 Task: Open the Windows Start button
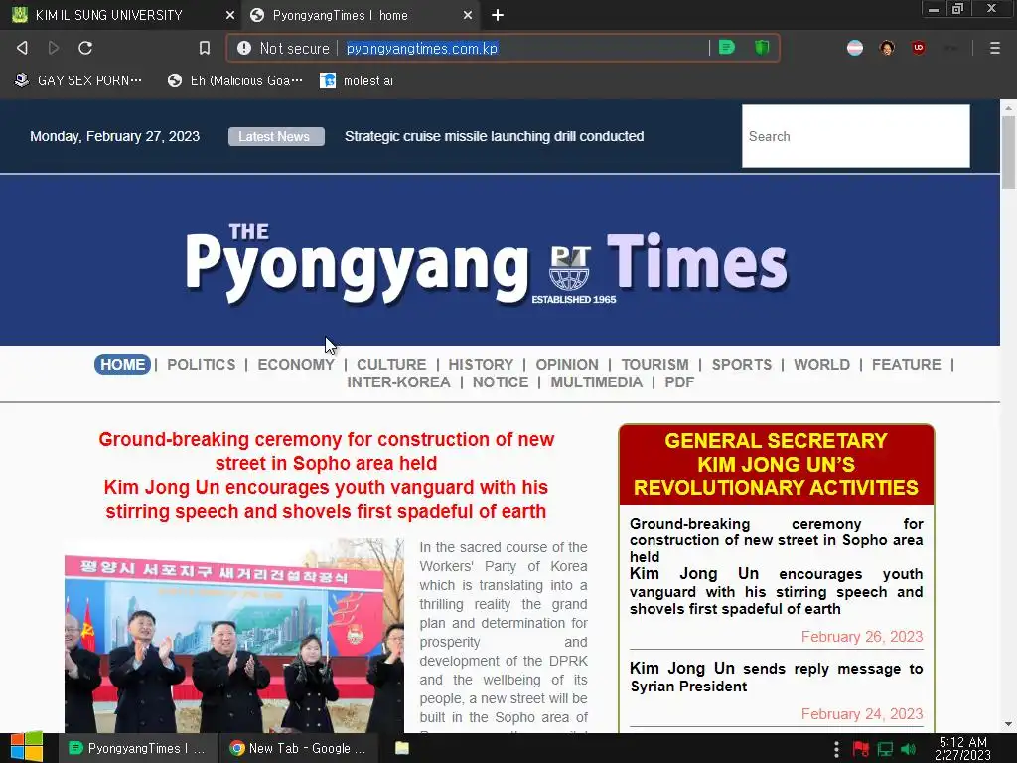[27, 747]
